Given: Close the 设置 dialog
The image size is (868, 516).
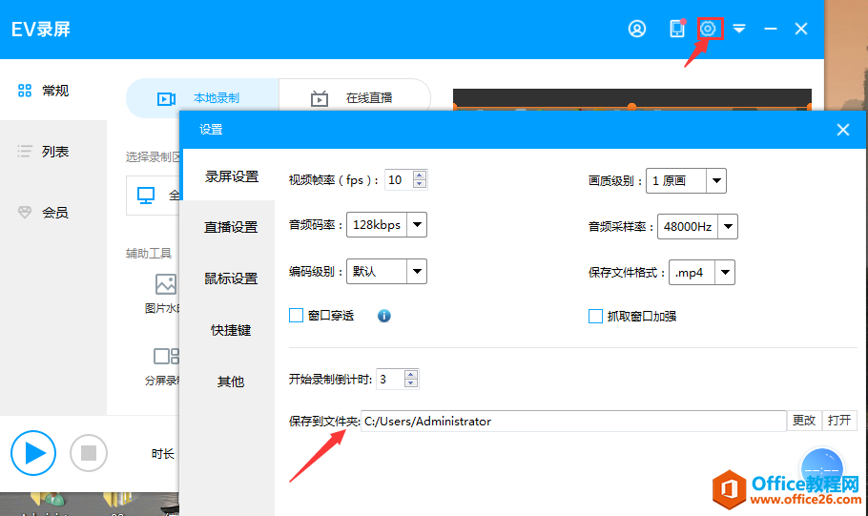Looking at the screenshot, I should (x=842, y=130).
